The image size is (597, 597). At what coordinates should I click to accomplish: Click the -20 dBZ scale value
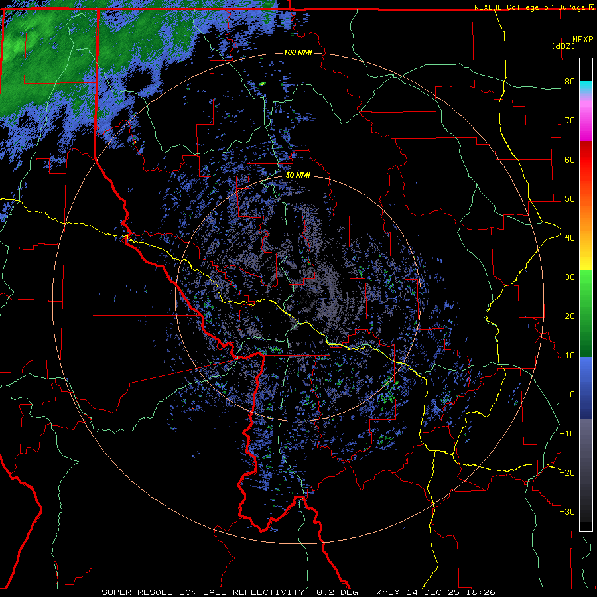[x=567, y=472]
